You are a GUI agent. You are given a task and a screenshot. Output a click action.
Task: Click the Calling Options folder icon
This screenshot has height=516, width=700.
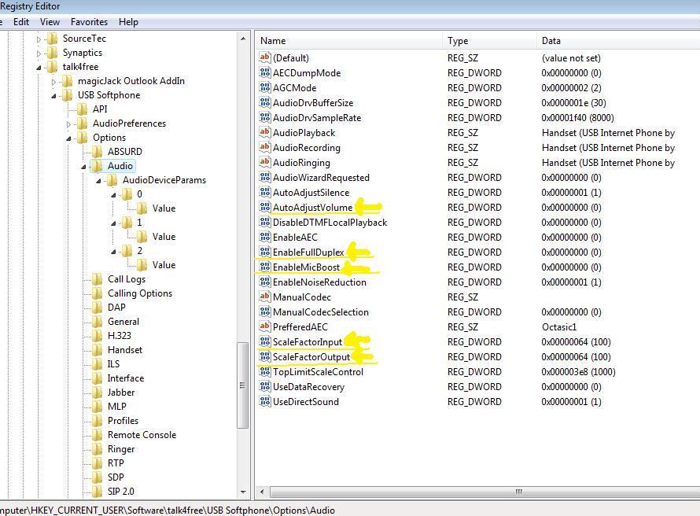click(98, 293)
